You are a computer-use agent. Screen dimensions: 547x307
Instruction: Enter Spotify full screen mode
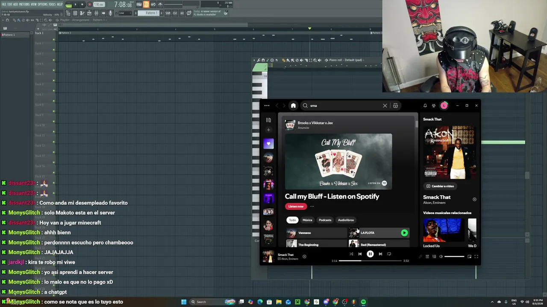[x=476, y=257]
